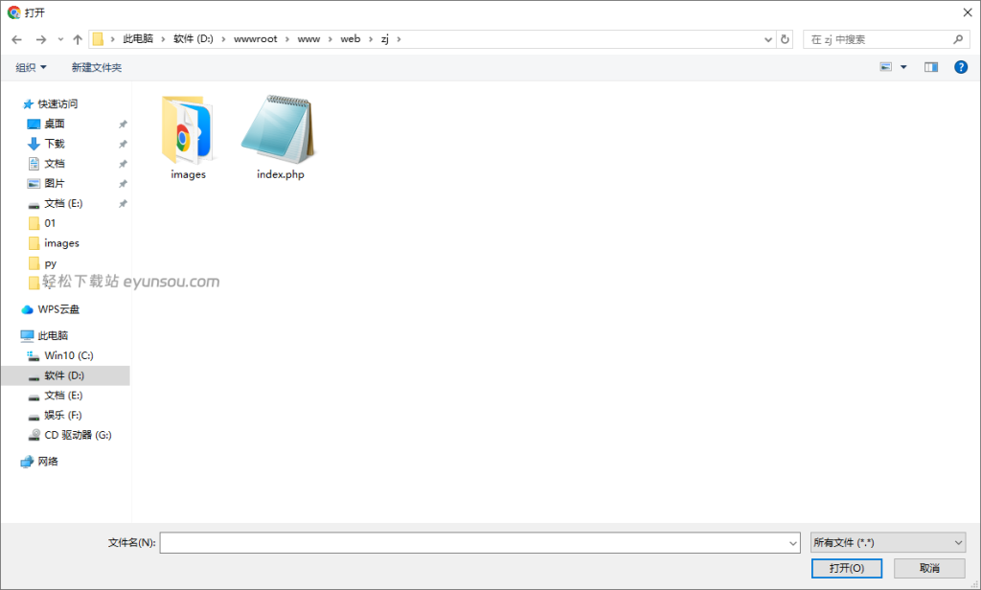Click the search box for zj
Image resolution: width=981 pixels, height=590 pixels.
tap(877, 39)
